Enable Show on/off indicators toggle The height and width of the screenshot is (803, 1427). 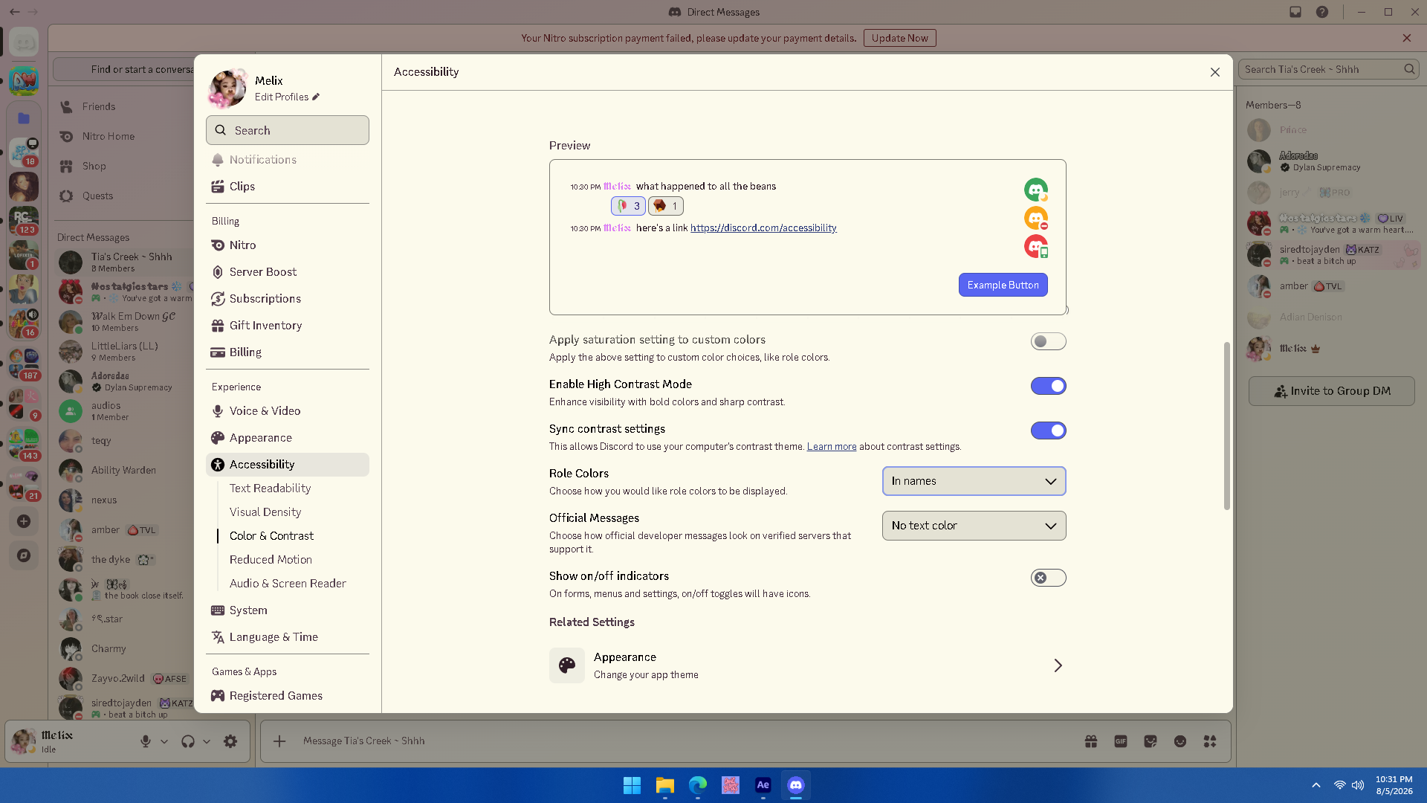pos(1048,578)
